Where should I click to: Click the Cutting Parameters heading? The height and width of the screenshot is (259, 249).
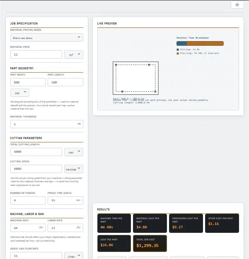[x=26, y=138]
